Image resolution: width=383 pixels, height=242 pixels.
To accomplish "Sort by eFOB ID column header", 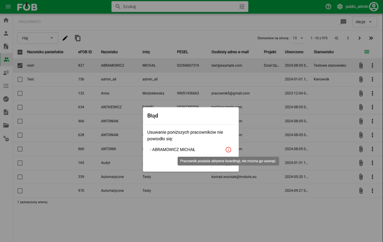I will pyautogui.click(x=85, y=52).
